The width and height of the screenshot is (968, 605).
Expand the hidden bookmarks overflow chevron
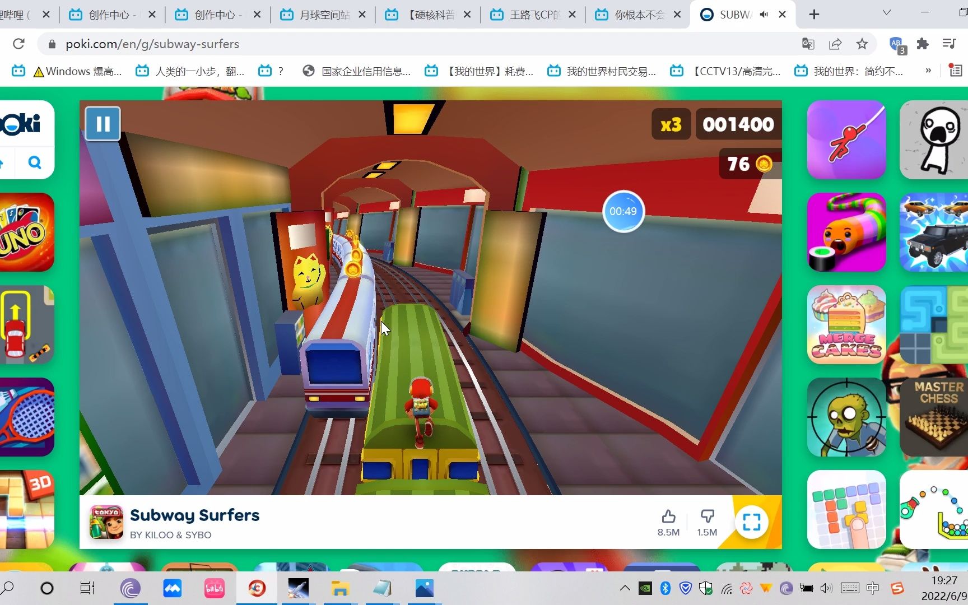click(x=928, y=71)
